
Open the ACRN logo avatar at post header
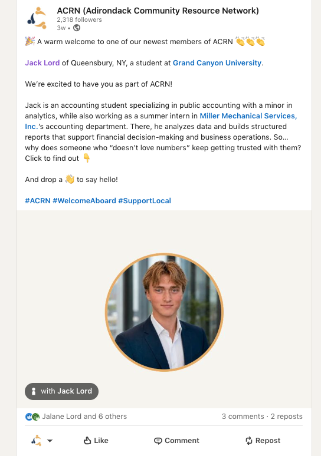[37, 18]
